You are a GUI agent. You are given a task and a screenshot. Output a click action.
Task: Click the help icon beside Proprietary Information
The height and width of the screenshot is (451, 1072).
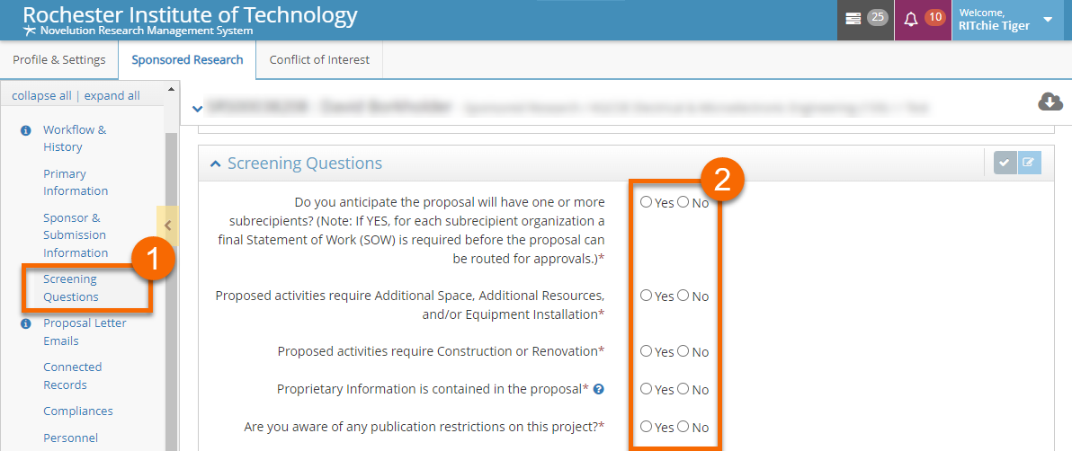(x=598, y=389)
